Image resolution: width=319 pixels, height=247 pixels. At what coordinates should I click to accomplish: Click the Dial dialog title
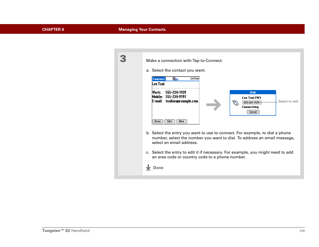click(253, 92)
